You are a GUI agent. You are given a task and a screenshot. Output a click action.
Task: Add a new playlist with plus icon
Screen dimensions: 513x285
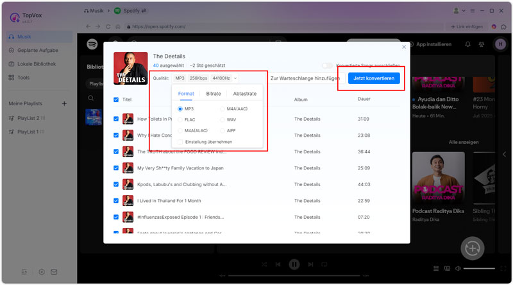(x=64, y=103)
